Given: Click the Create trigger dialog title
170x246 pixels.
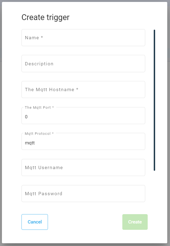Looking at the screenshot, I should [x=45, y=17].
